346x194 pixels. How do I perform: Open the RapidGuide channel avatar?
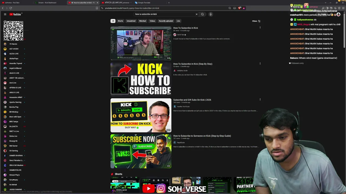[x=175, y=143]
